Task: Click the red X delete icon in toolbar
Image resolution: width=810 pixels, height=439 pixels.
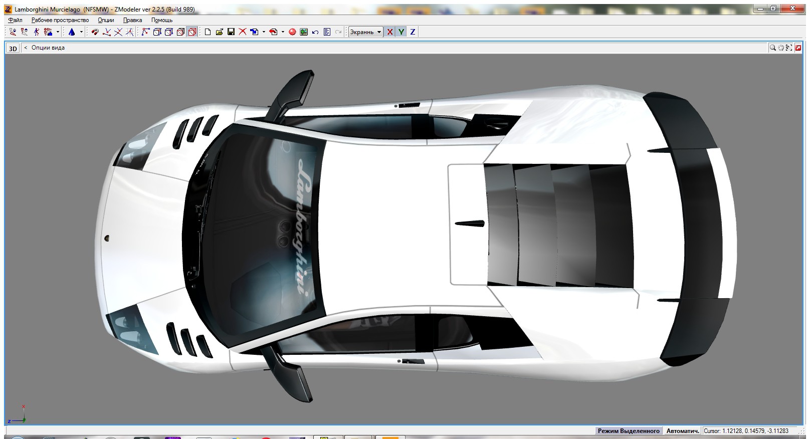Action: [243, 32]
